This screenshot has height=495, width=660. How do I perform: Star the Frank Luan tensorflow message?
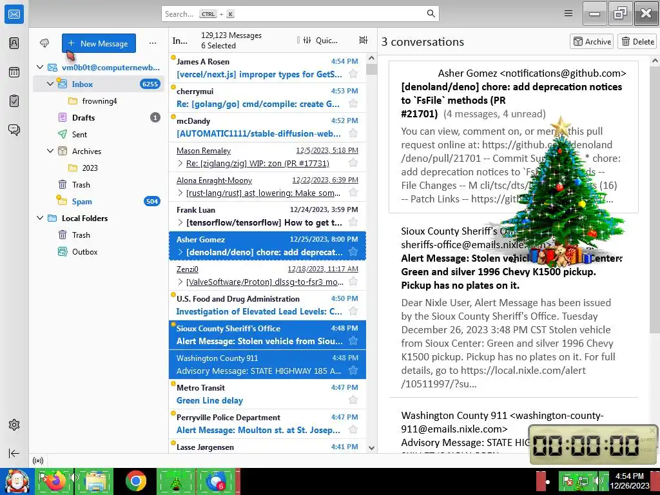(353, 222)
